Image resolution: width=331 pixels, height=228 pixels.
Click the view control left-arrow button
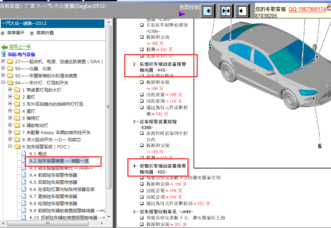(242, 11)
